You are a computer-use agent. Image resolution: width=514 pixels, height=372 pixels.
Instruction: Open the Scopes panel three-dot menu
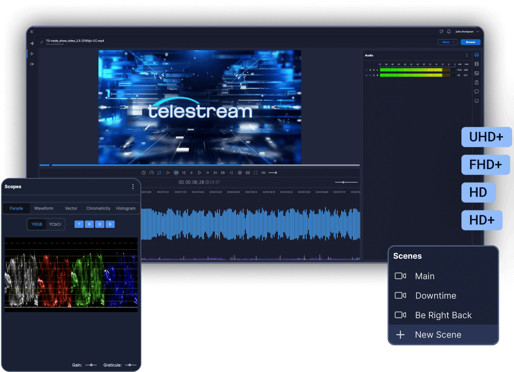[x=133, y=186]
